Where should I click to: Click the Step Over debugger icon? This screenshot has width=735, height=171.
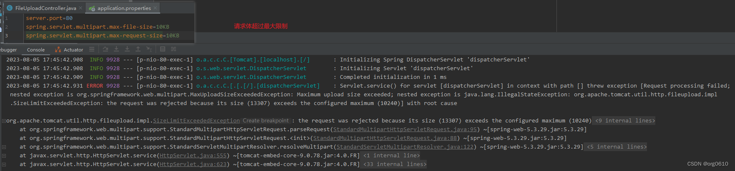click(106, 49)
